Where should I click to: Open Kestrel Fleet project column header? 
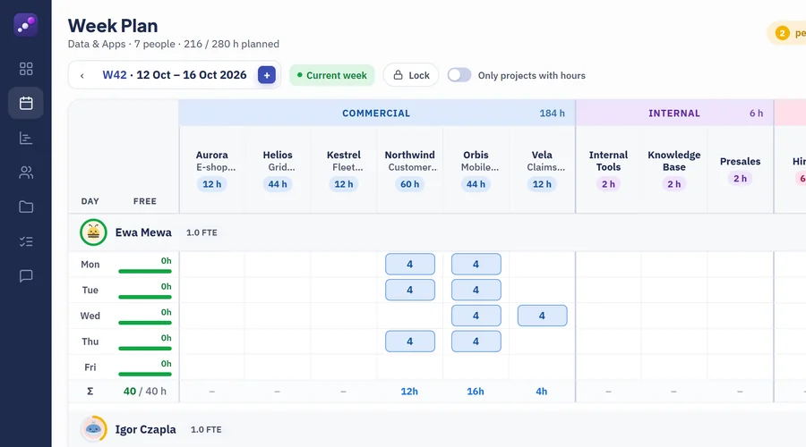coord(344,169)
